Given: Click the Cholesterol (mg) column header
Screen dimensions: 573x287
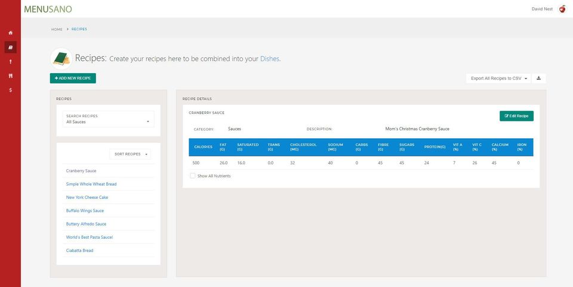Looking at the screenshot, I should coord(303,147).
